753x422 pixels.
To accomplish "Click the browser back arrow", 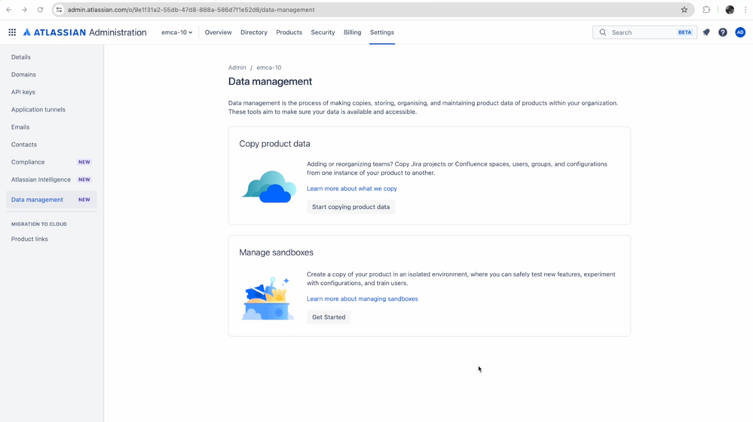I will click(x=9, y=10).
